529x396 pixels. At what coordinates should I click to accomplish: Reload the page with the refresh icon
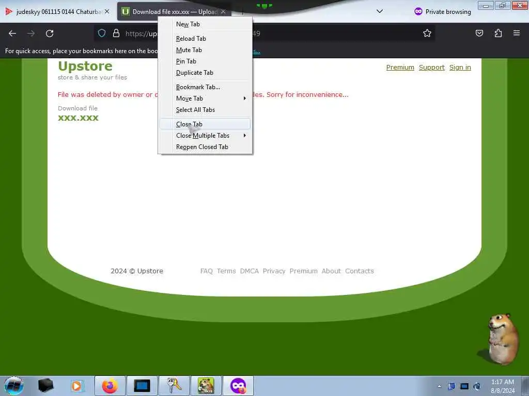click(50, 34)
